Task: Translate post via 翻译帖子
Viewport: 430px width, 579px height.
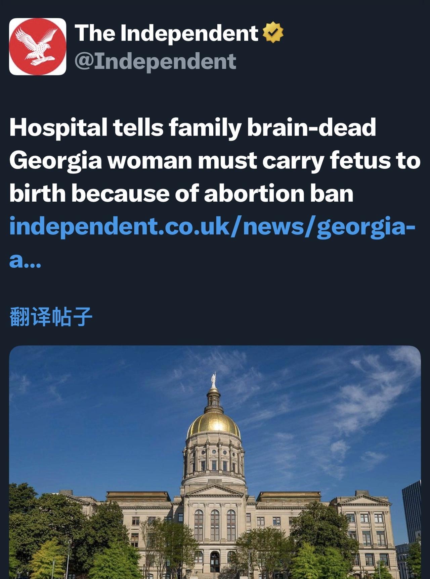Action: pyautogui.click(x=51, y=317)
